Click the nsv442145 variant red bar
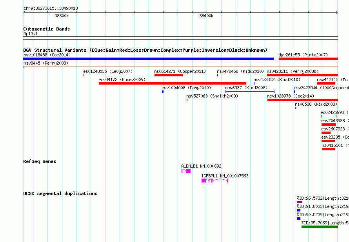349x242 pixels. [326, 83]
